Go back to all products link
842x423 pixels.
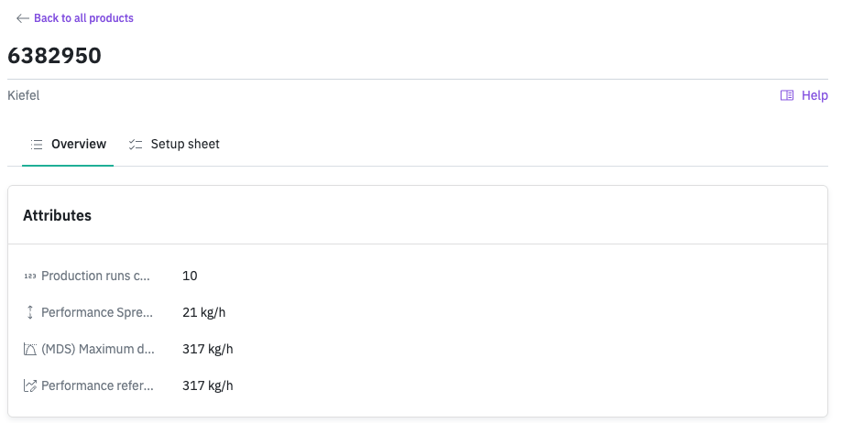(83, 18)
